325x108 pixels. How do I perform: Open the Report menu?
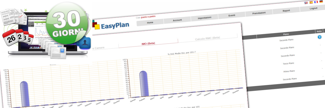tap(286, 11)
